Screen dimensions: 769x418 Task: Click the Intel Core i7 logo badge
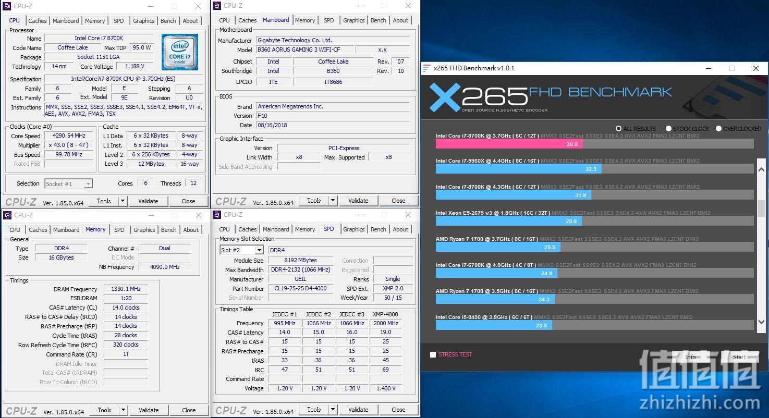[x=180, y=52]
